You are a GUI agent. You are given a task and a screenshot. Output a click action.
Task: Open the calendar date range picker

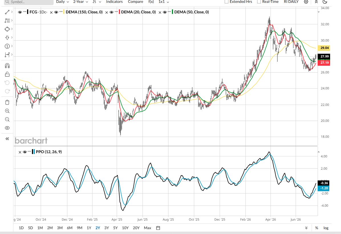pos(158,228)
